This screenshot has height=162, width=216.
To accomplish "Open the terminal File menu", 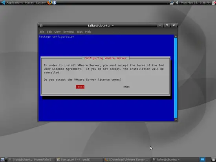I will [42, 32].
